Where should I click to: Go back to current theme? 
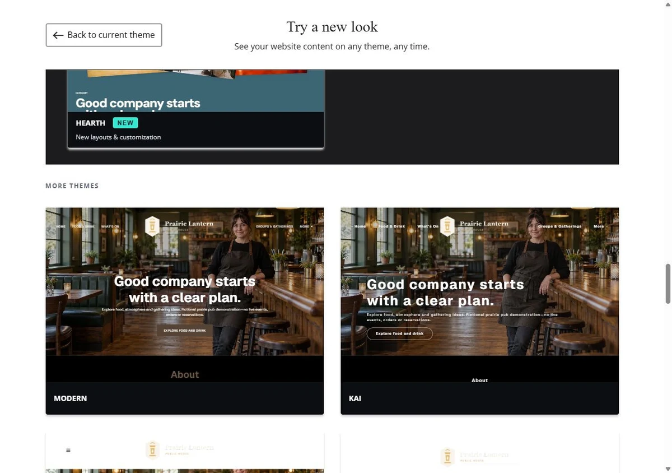click(x=104, y=35)
